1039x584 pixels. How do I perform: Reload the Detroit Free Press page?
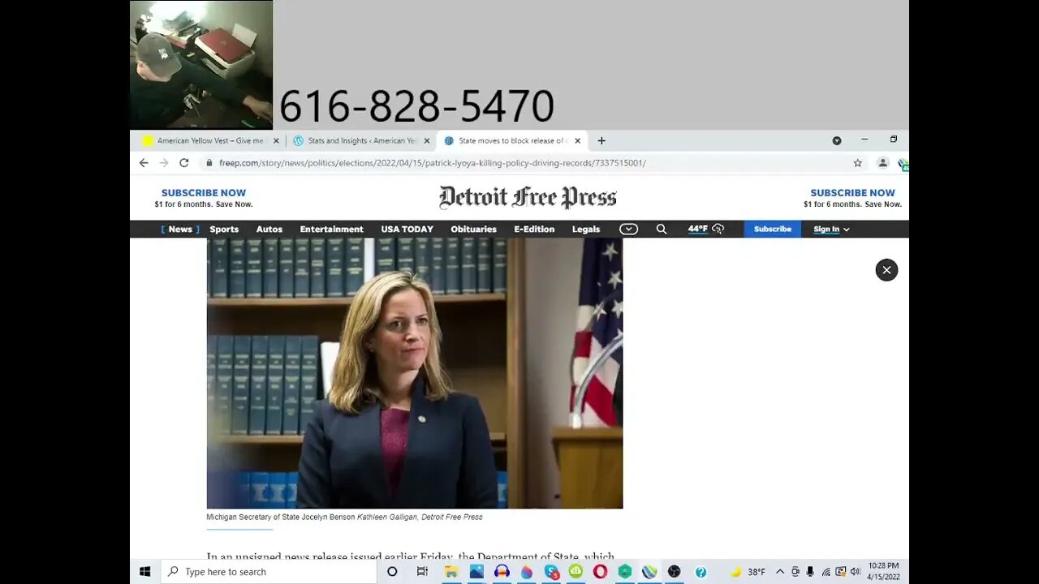pos(184,163)
